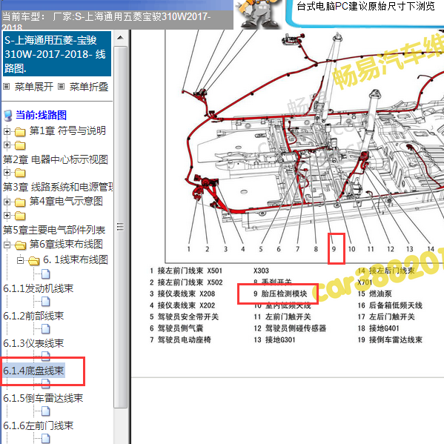Click legend entry 13 接地G301

pos(275,339)
